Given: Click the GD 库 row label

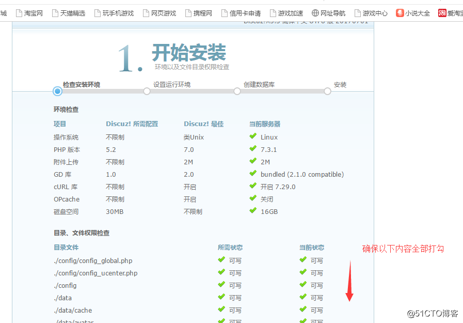Looking at the screenshot, I should (x=62, y=175).
